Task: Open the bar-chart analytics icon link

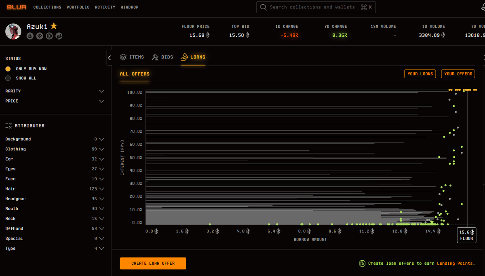Action: pyautogui.click(x=59, y=36)
